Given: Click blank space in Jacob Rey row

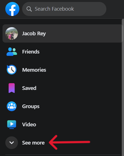Looking at the screenshot, I should 84,33.
